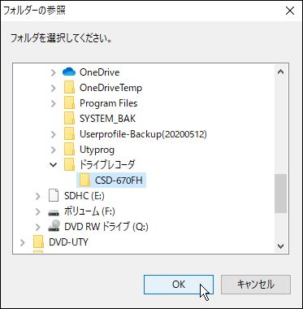Expand the DVD-UTY folder node
This screenshot has width=303, height=309.
coord(23,242)
